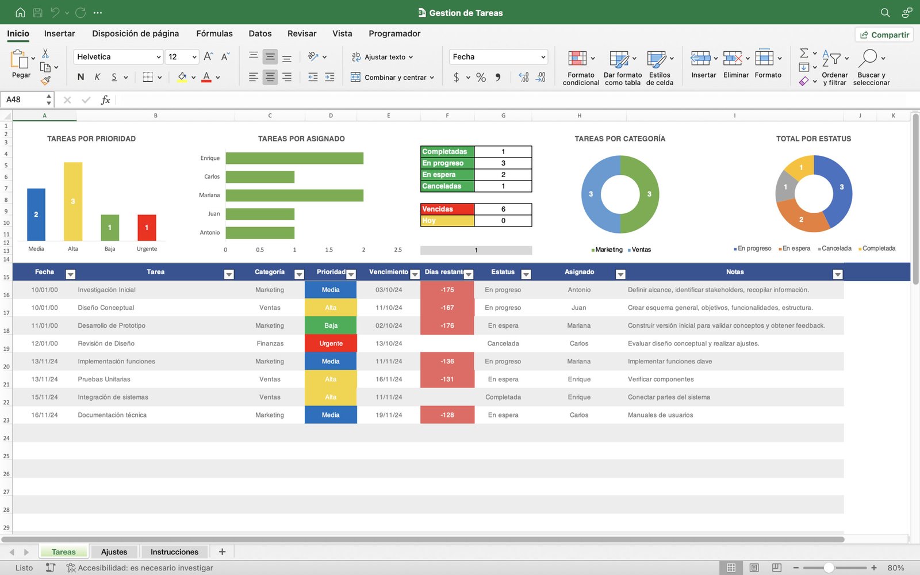
Task: Click the Compartir button
Action: [884, 35]
